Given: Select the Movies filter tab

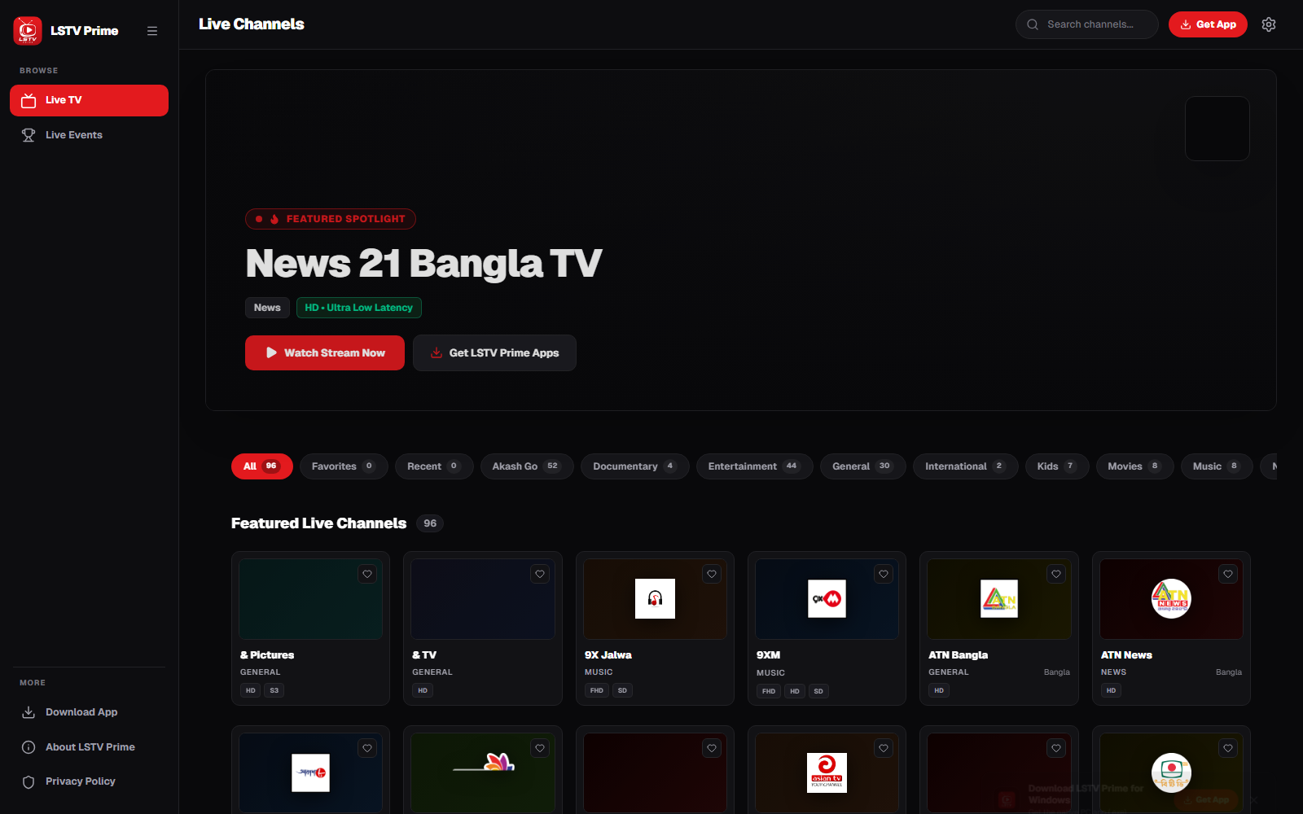Looking at the screenshot, I should pyautogui.click(x=1134, y=466).
